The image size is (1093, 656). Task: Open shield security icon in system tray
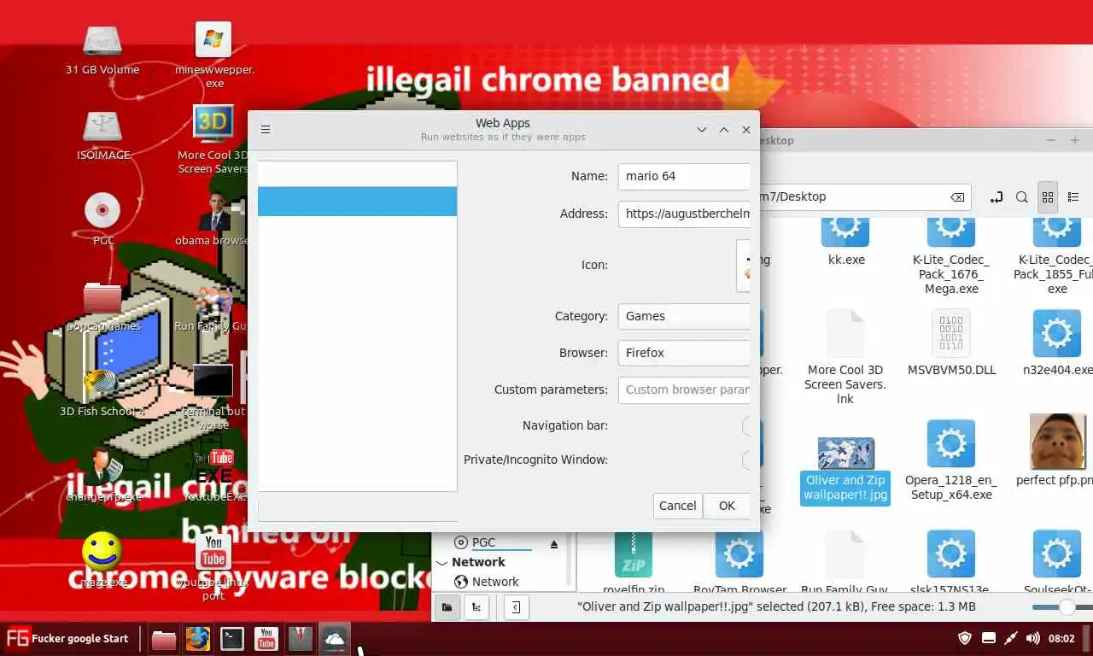(x=966, y=638)
